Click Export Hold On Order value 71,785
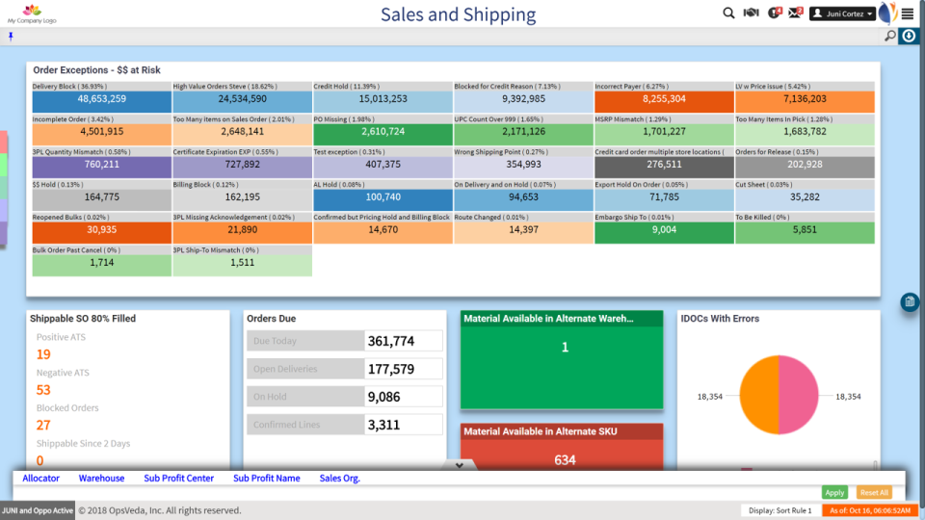This screenshot has width=925, height=520. pyautogui.click(x=664, y=197)
